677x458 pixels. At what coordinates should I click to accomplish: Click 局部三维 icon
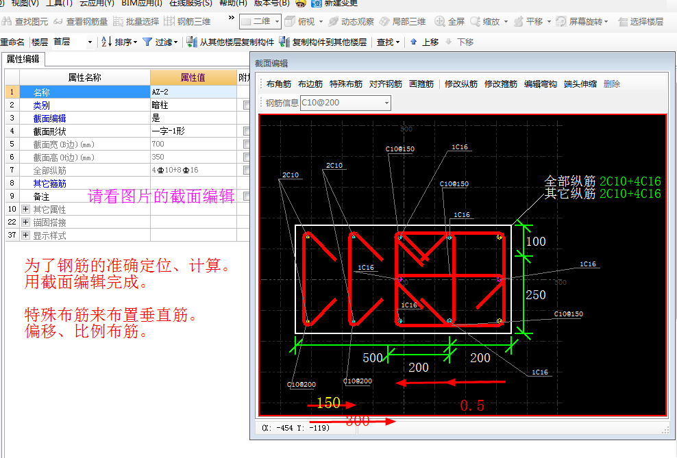tap(384, 21)
